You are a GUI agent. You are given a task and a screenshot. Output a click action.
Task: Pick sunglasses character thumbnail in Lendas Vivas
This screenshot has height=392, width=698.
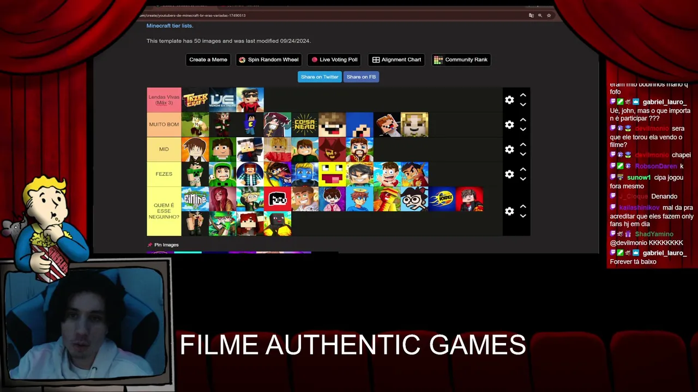tap(250, 100)
